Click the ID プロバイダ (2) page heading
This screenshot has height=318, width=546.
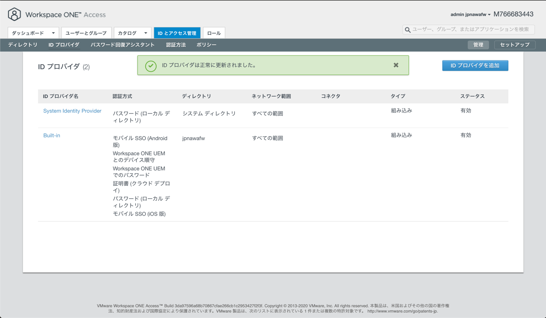(x=64, y=66)
